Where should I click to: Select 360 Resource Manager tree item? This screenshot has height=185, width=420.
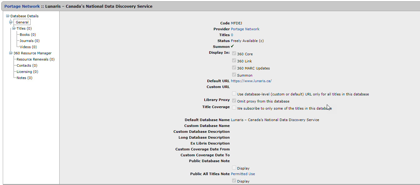click(32, 53)
